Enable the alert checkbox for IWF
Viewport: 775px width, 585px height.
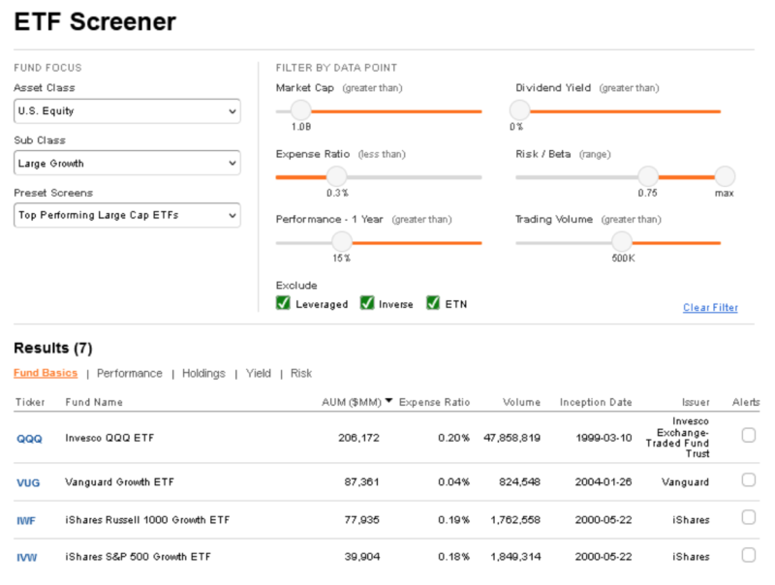(748, 517)
